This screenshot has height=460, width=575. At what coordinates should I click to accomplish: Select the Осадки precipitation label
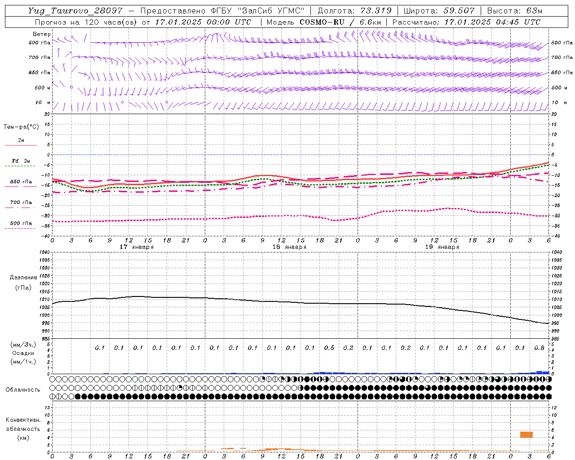(x=23, y=353)
